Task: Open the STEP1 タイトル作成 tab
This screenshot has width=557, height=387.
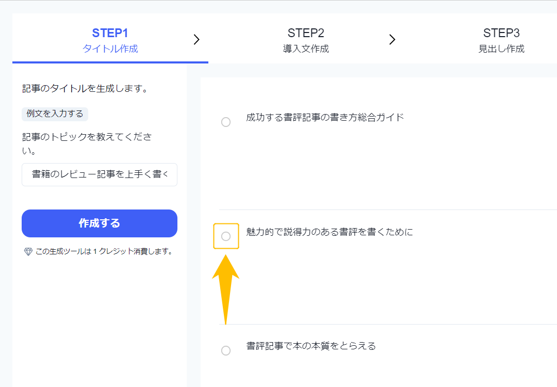Action: pos(110,40)
